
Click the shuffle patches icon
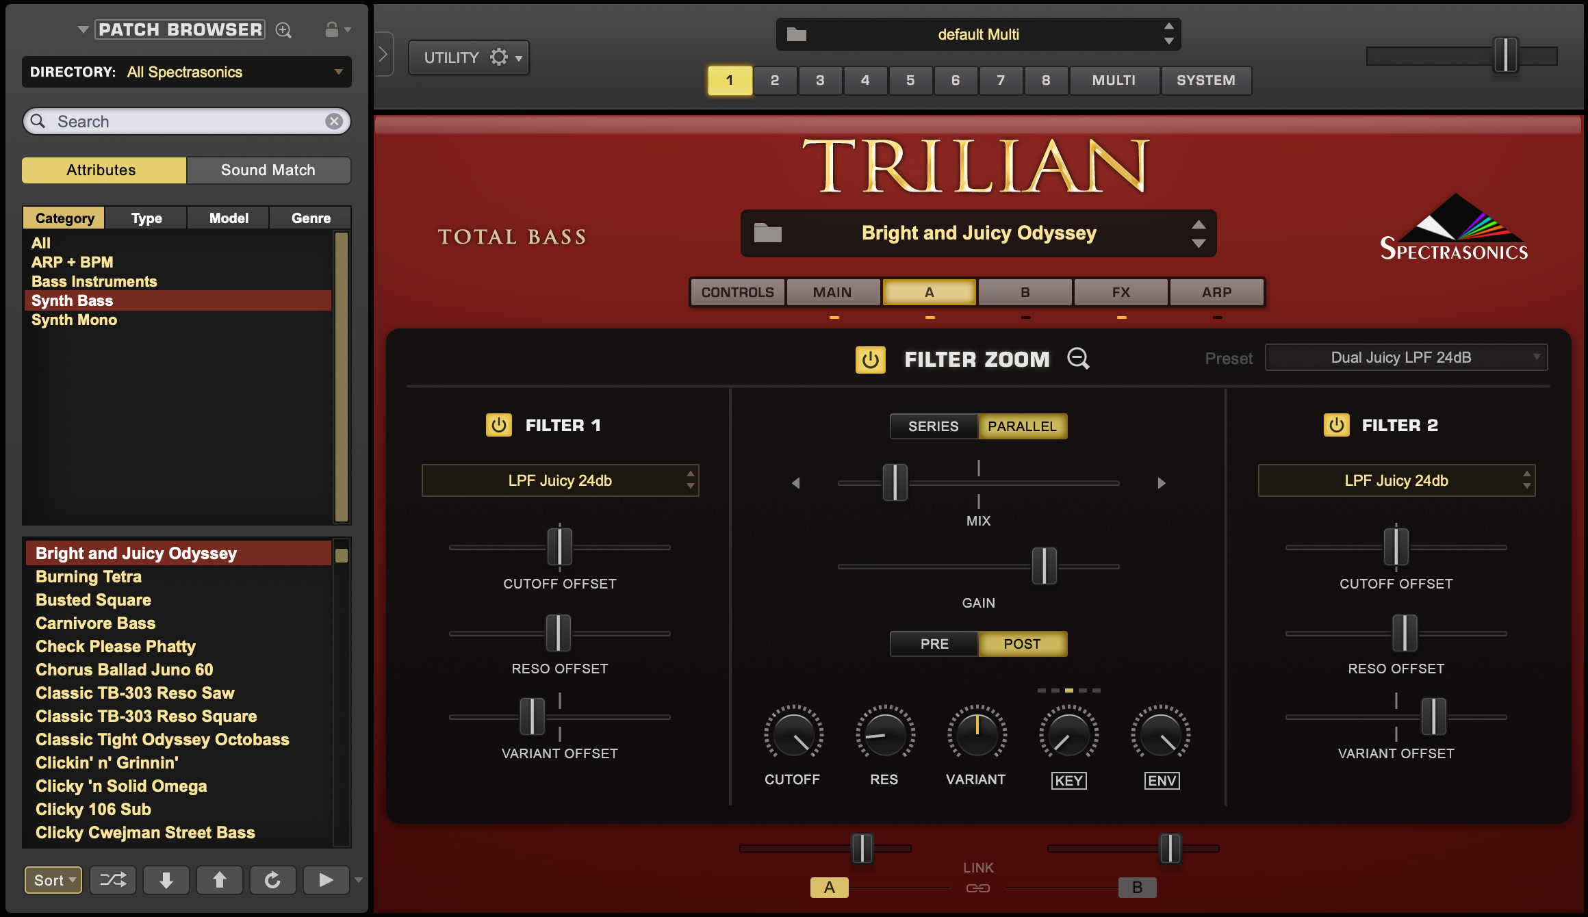pos(113,879)
